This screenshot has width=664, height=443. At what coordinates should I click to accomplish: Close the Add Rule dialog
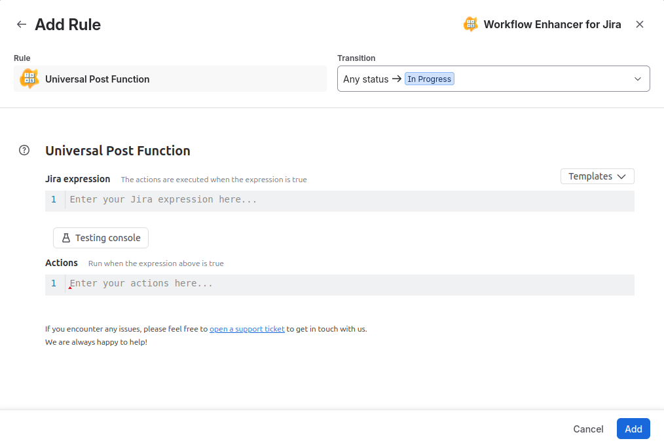click(x=639, y=25)
